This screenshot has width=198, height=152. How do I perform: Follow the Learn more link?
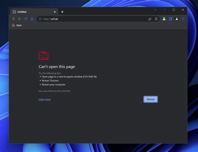tap(45, 99)
